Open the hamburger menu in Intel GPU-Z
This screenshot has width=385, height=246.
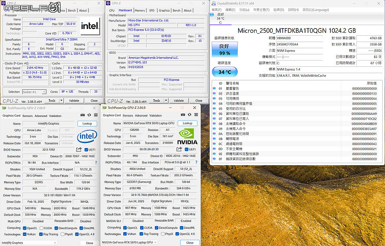coord(96,115)
